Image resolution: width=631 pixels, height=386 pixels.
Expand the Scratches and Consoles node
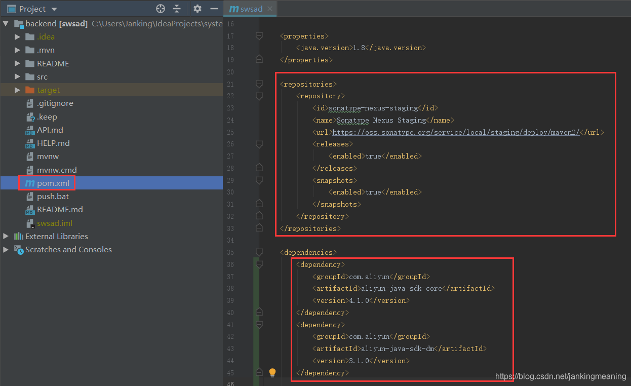[6, 249]
